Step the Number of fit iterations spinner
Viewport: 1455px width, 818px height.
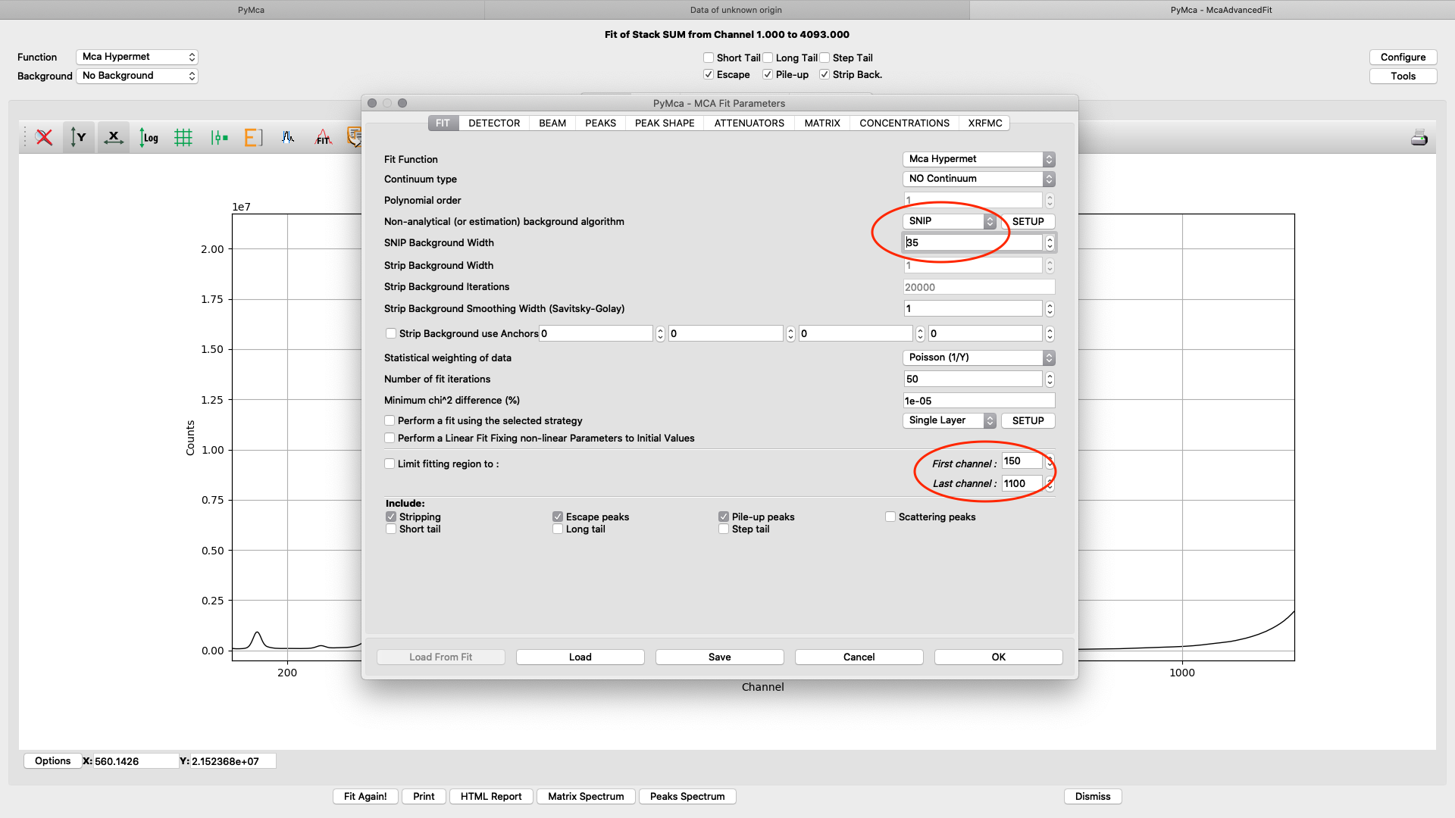point(1050,379)
